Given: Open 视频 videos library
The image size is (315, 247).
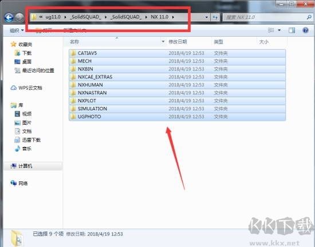Looking at the screenshot, I should pos(23,114).
